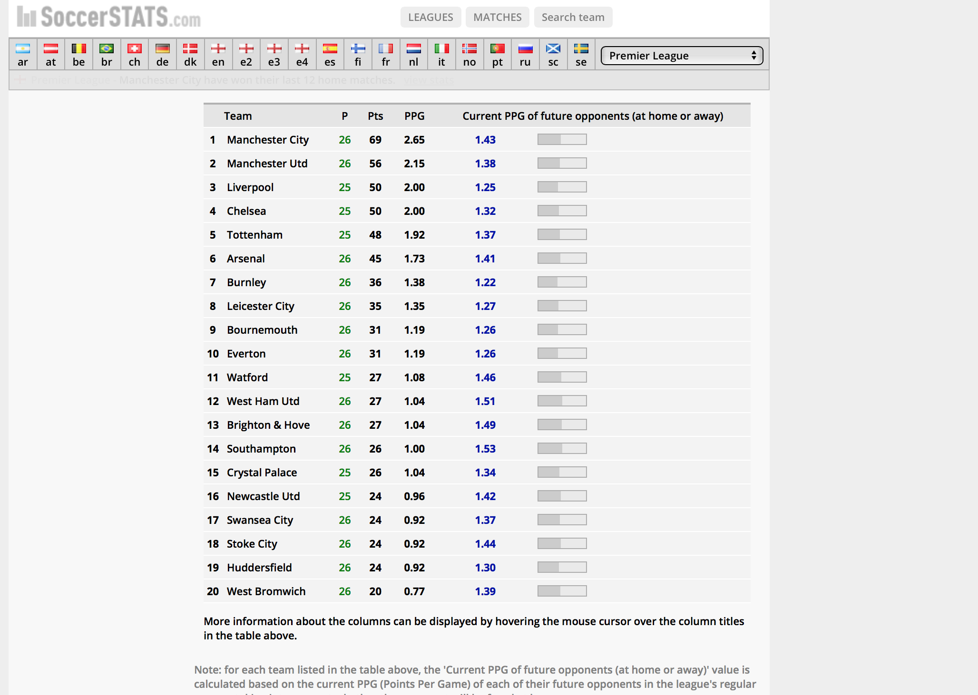Image resolution: width=978 pixels, height=695 pixels.
Task: Select the Germany flag (de) league
Action: point(163,55)
